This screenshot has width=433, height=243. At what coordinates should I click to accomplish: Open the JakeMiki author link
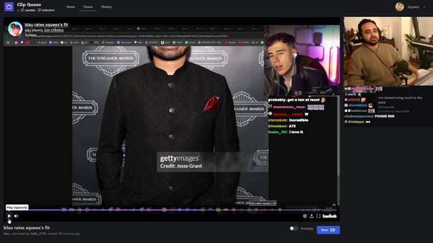pyautogui.click(x=28, y=10)
